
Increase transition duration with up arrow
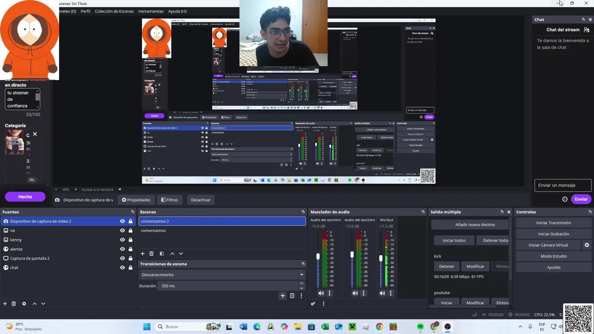click(302, 283)
